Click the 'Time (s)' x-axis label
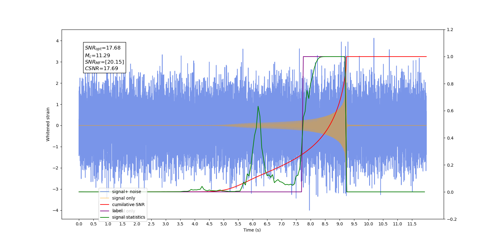The image size is (493, 246). point(252,230)
